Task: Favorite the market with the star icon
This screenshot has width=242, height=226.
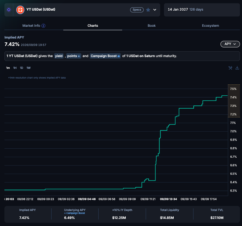Action: pos(148,10)
